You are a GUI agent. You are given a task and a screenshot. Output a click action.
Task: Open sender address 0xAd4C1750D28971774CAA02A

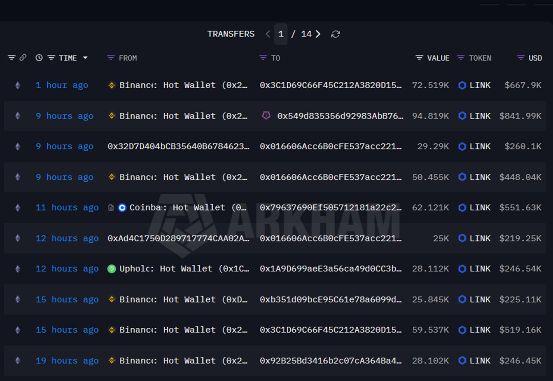(x=178, y=238)
